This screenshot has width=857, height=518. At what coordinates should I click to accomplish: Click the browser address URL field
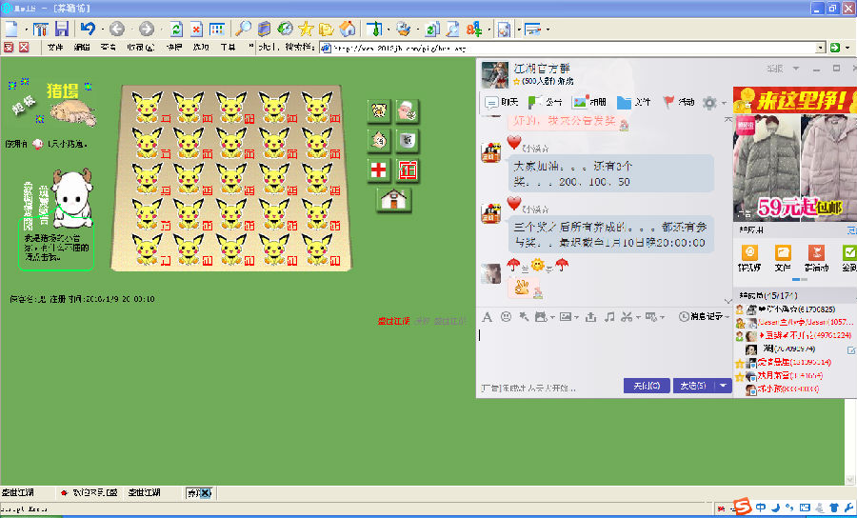(x=574, y=48)
